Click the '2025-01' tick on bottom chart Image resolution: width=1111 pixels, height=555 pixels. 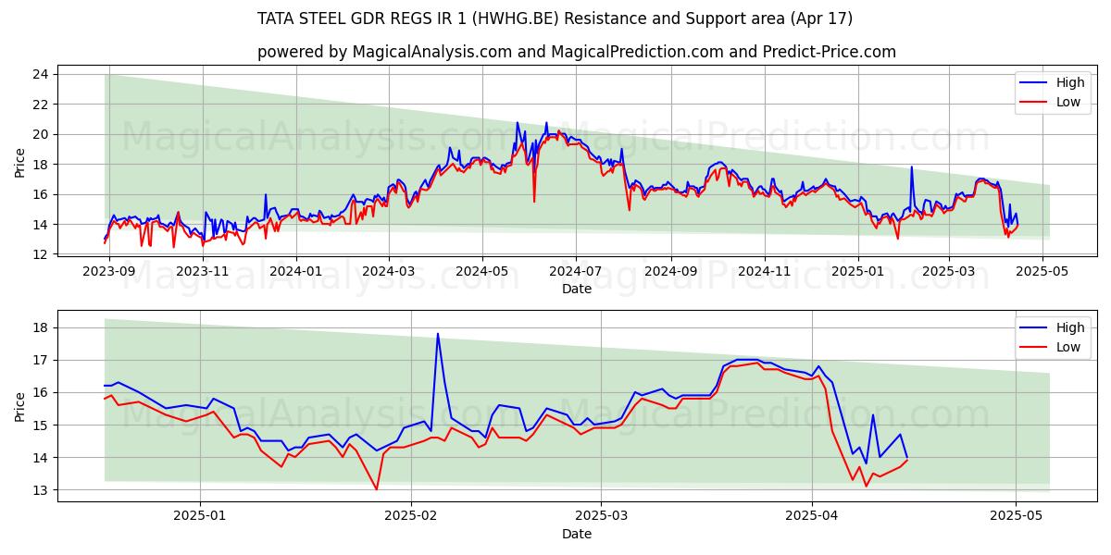200,516
